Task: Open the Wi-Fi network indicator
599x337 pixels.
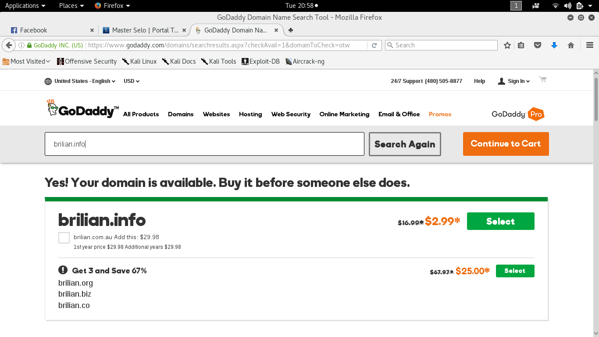Action: click(x=556, y=6)
